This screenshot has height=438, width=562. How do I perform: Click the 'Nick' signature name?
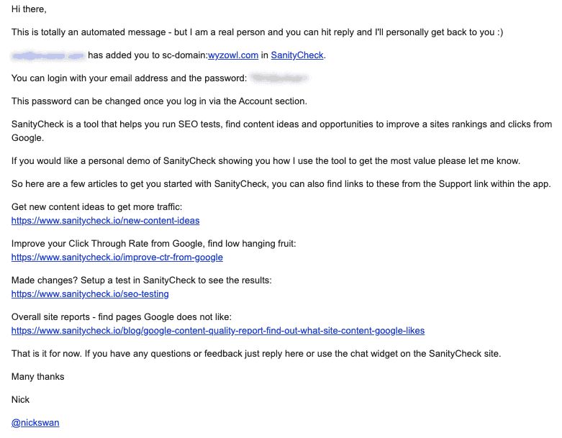[x=20, y=400]
